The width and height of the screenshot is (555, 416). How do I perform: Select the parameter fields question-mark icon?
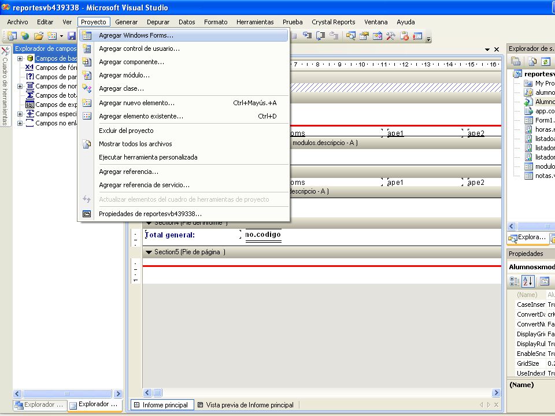(x=29, y=77)
